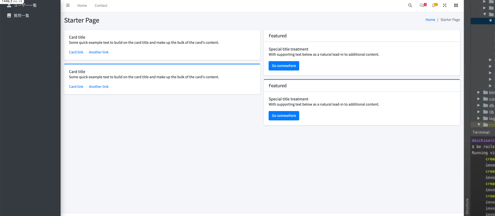Viewport: 495px width, 216px height.
Task: Toggle fullscreen with expand arrows icon
Action: [x=445, y=5]
